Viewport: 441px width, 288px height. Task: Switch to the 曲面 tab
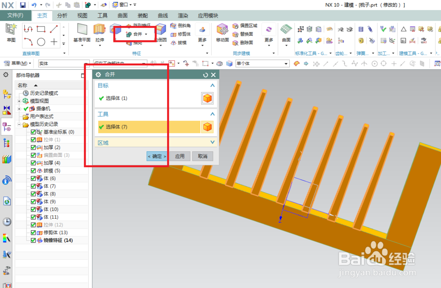tap(122, 15)
